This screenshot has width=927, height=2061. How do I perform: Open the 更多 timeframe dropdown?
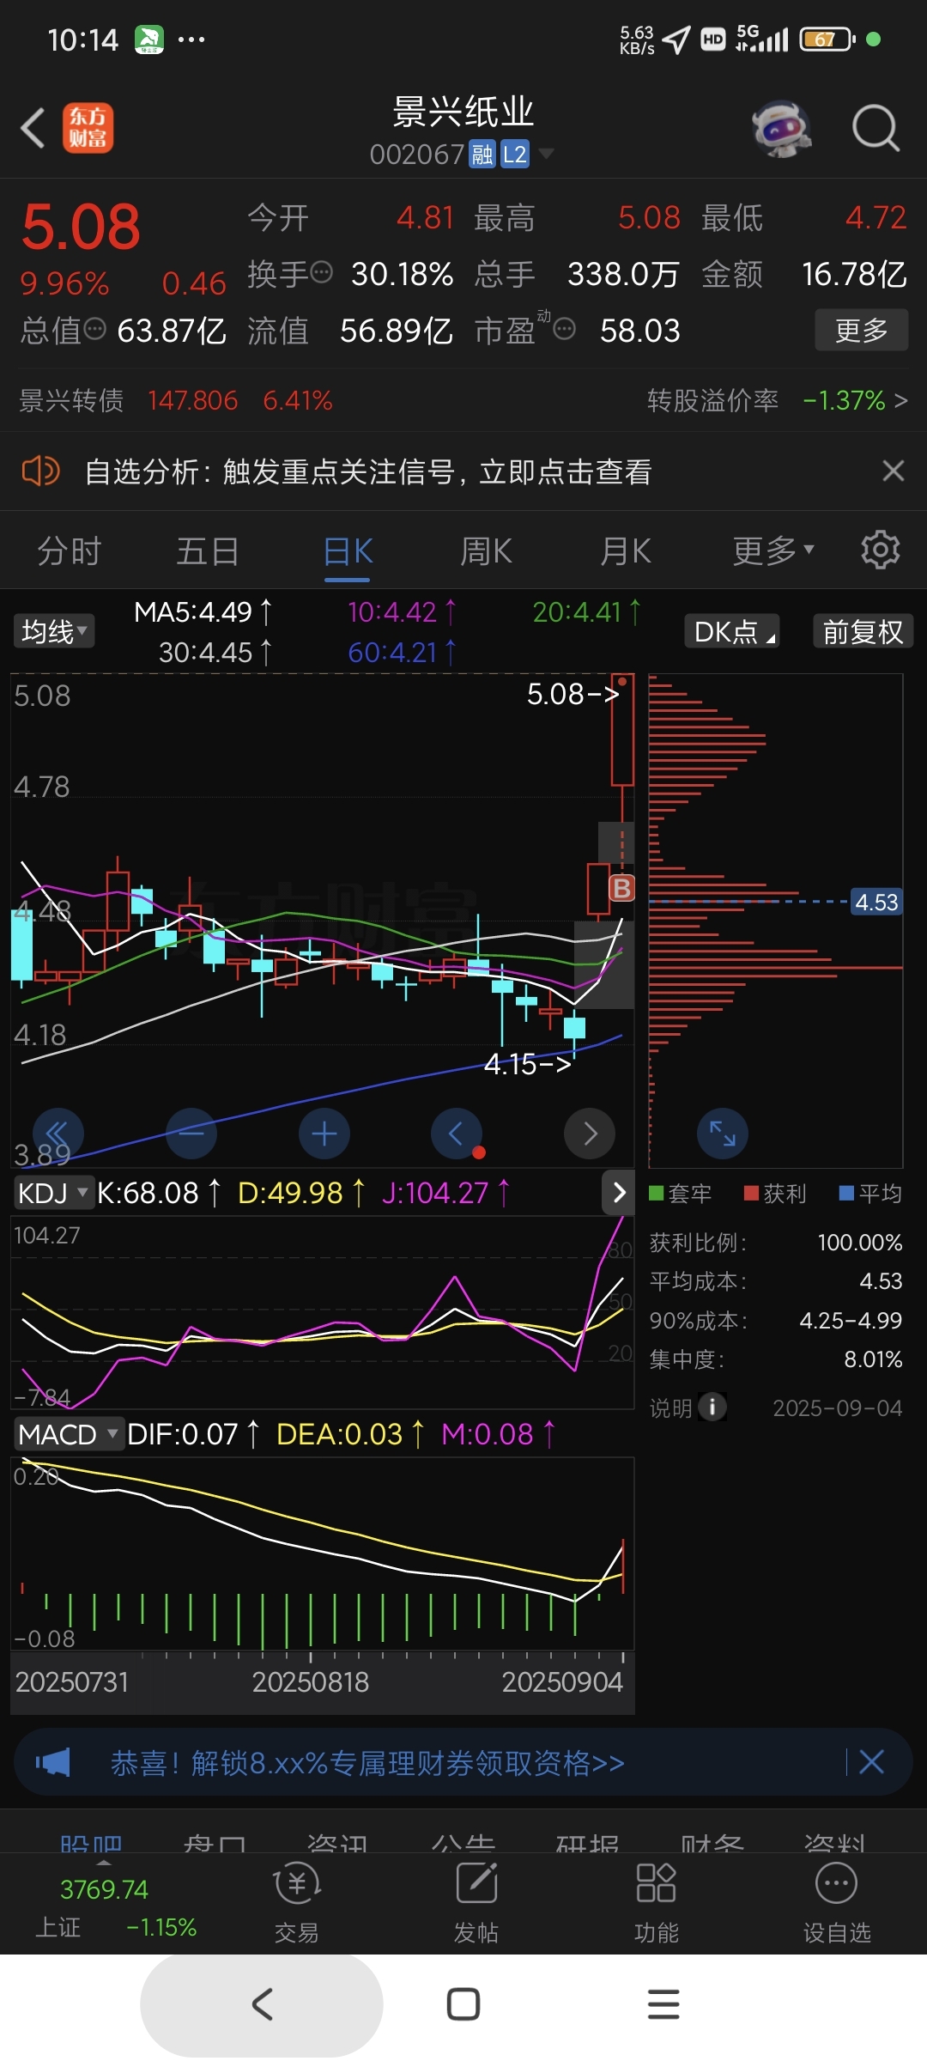click(x=772, y=550)
